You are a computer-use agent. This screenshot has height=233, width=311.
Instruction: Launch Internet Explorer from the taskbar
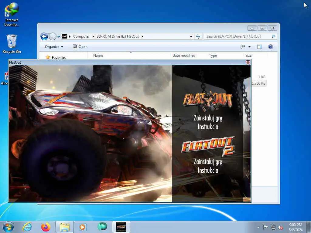[x=27, y=227]
